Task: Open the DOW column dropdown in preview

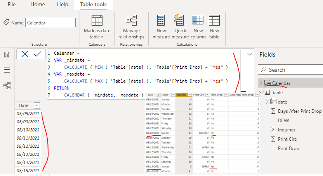Action: (x=173, y=95)
